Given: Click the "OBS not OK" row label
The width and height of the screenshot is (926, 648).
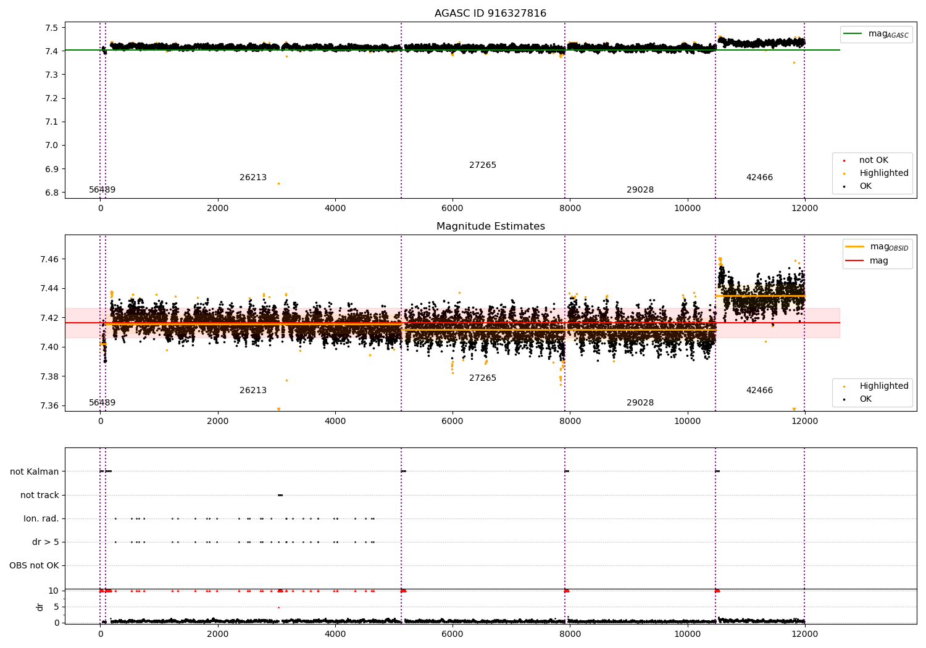Looking at the screenshot, I should (x=34, y=566).
